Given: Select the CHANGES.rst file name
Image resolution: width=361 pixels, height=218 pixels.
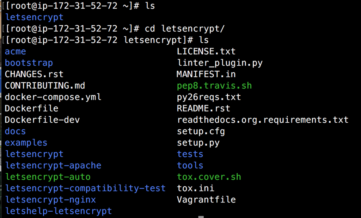Looking at the screenshot, I should coord(34,74).
